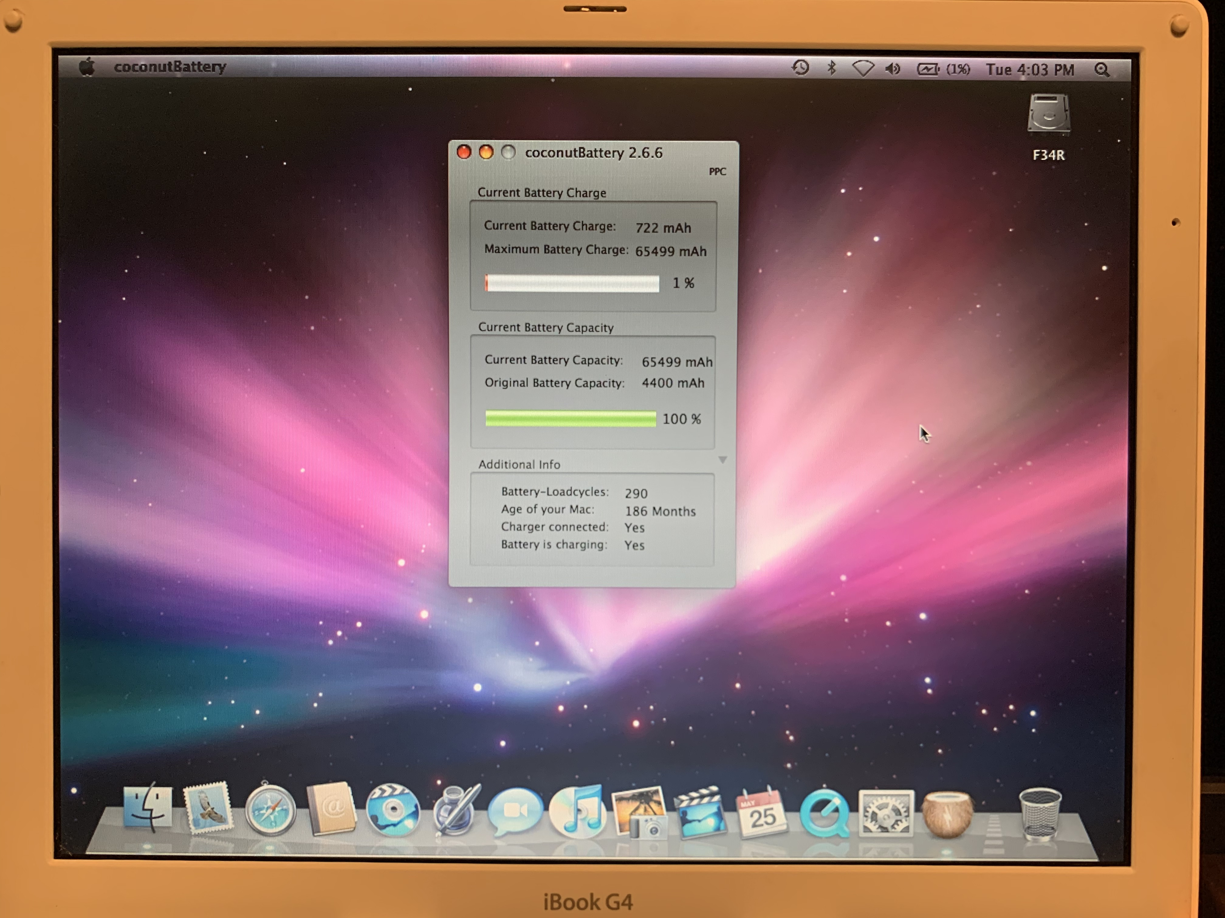The height and width of the screenshot is (918, 1225).
Task: Open iMovie from the Dock
Action: [700, 812]
